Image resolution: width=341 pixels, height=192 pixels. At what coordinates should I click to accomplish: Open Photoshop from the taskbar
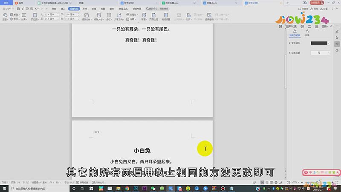(x=136, y=188)
